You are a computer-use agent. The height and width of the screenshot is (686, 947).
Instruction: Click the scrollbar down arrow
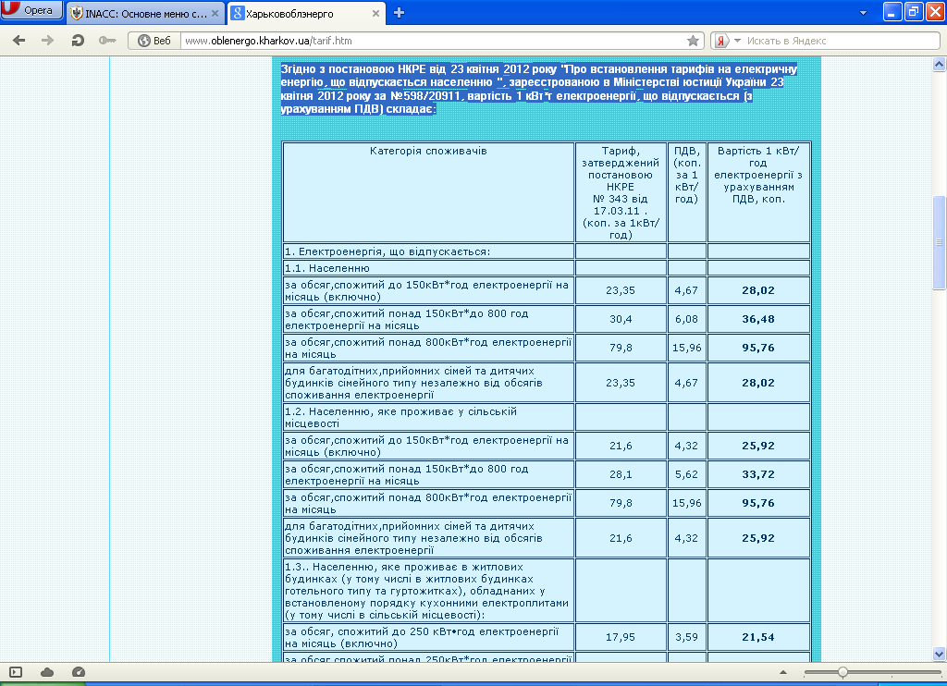pos(940,654)
